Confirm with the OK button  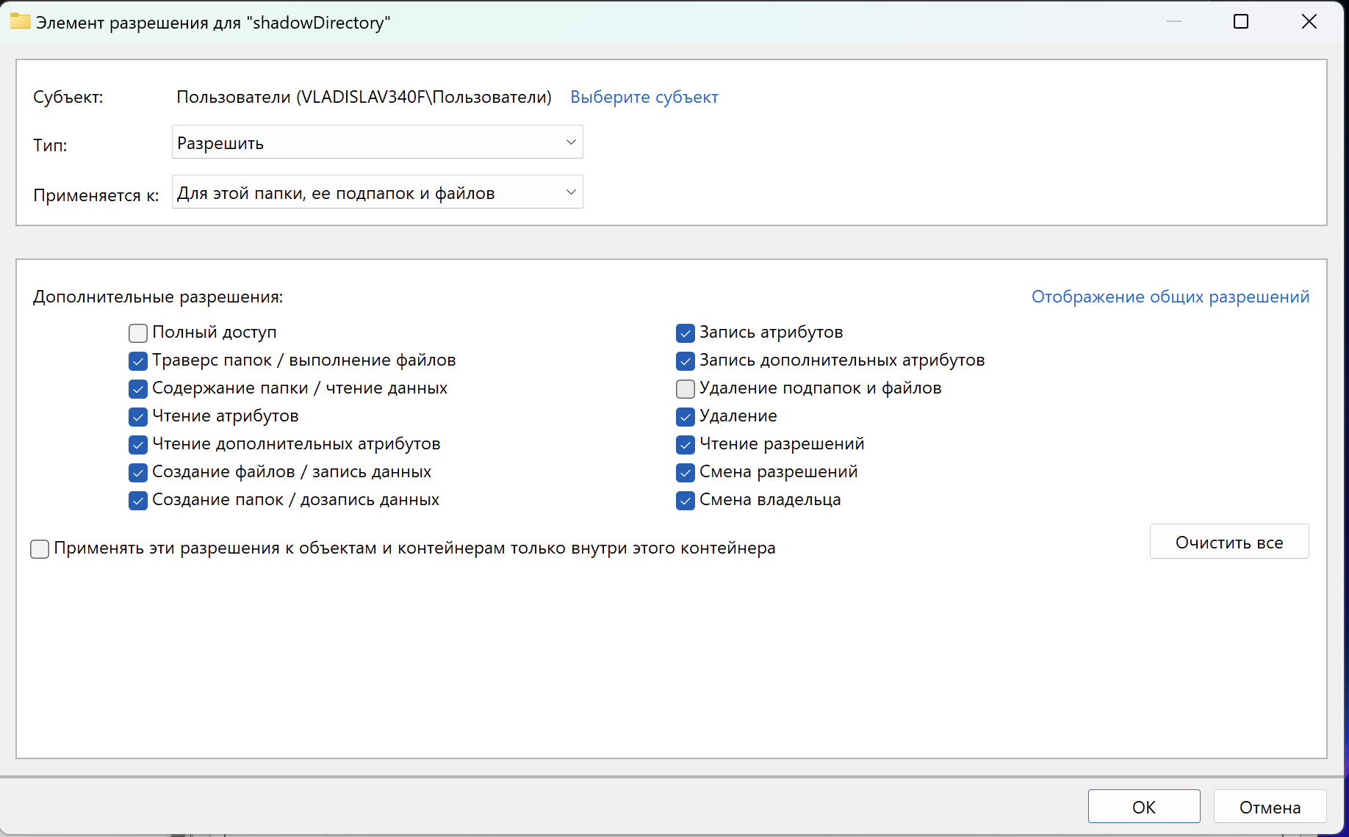(1143, 807)
